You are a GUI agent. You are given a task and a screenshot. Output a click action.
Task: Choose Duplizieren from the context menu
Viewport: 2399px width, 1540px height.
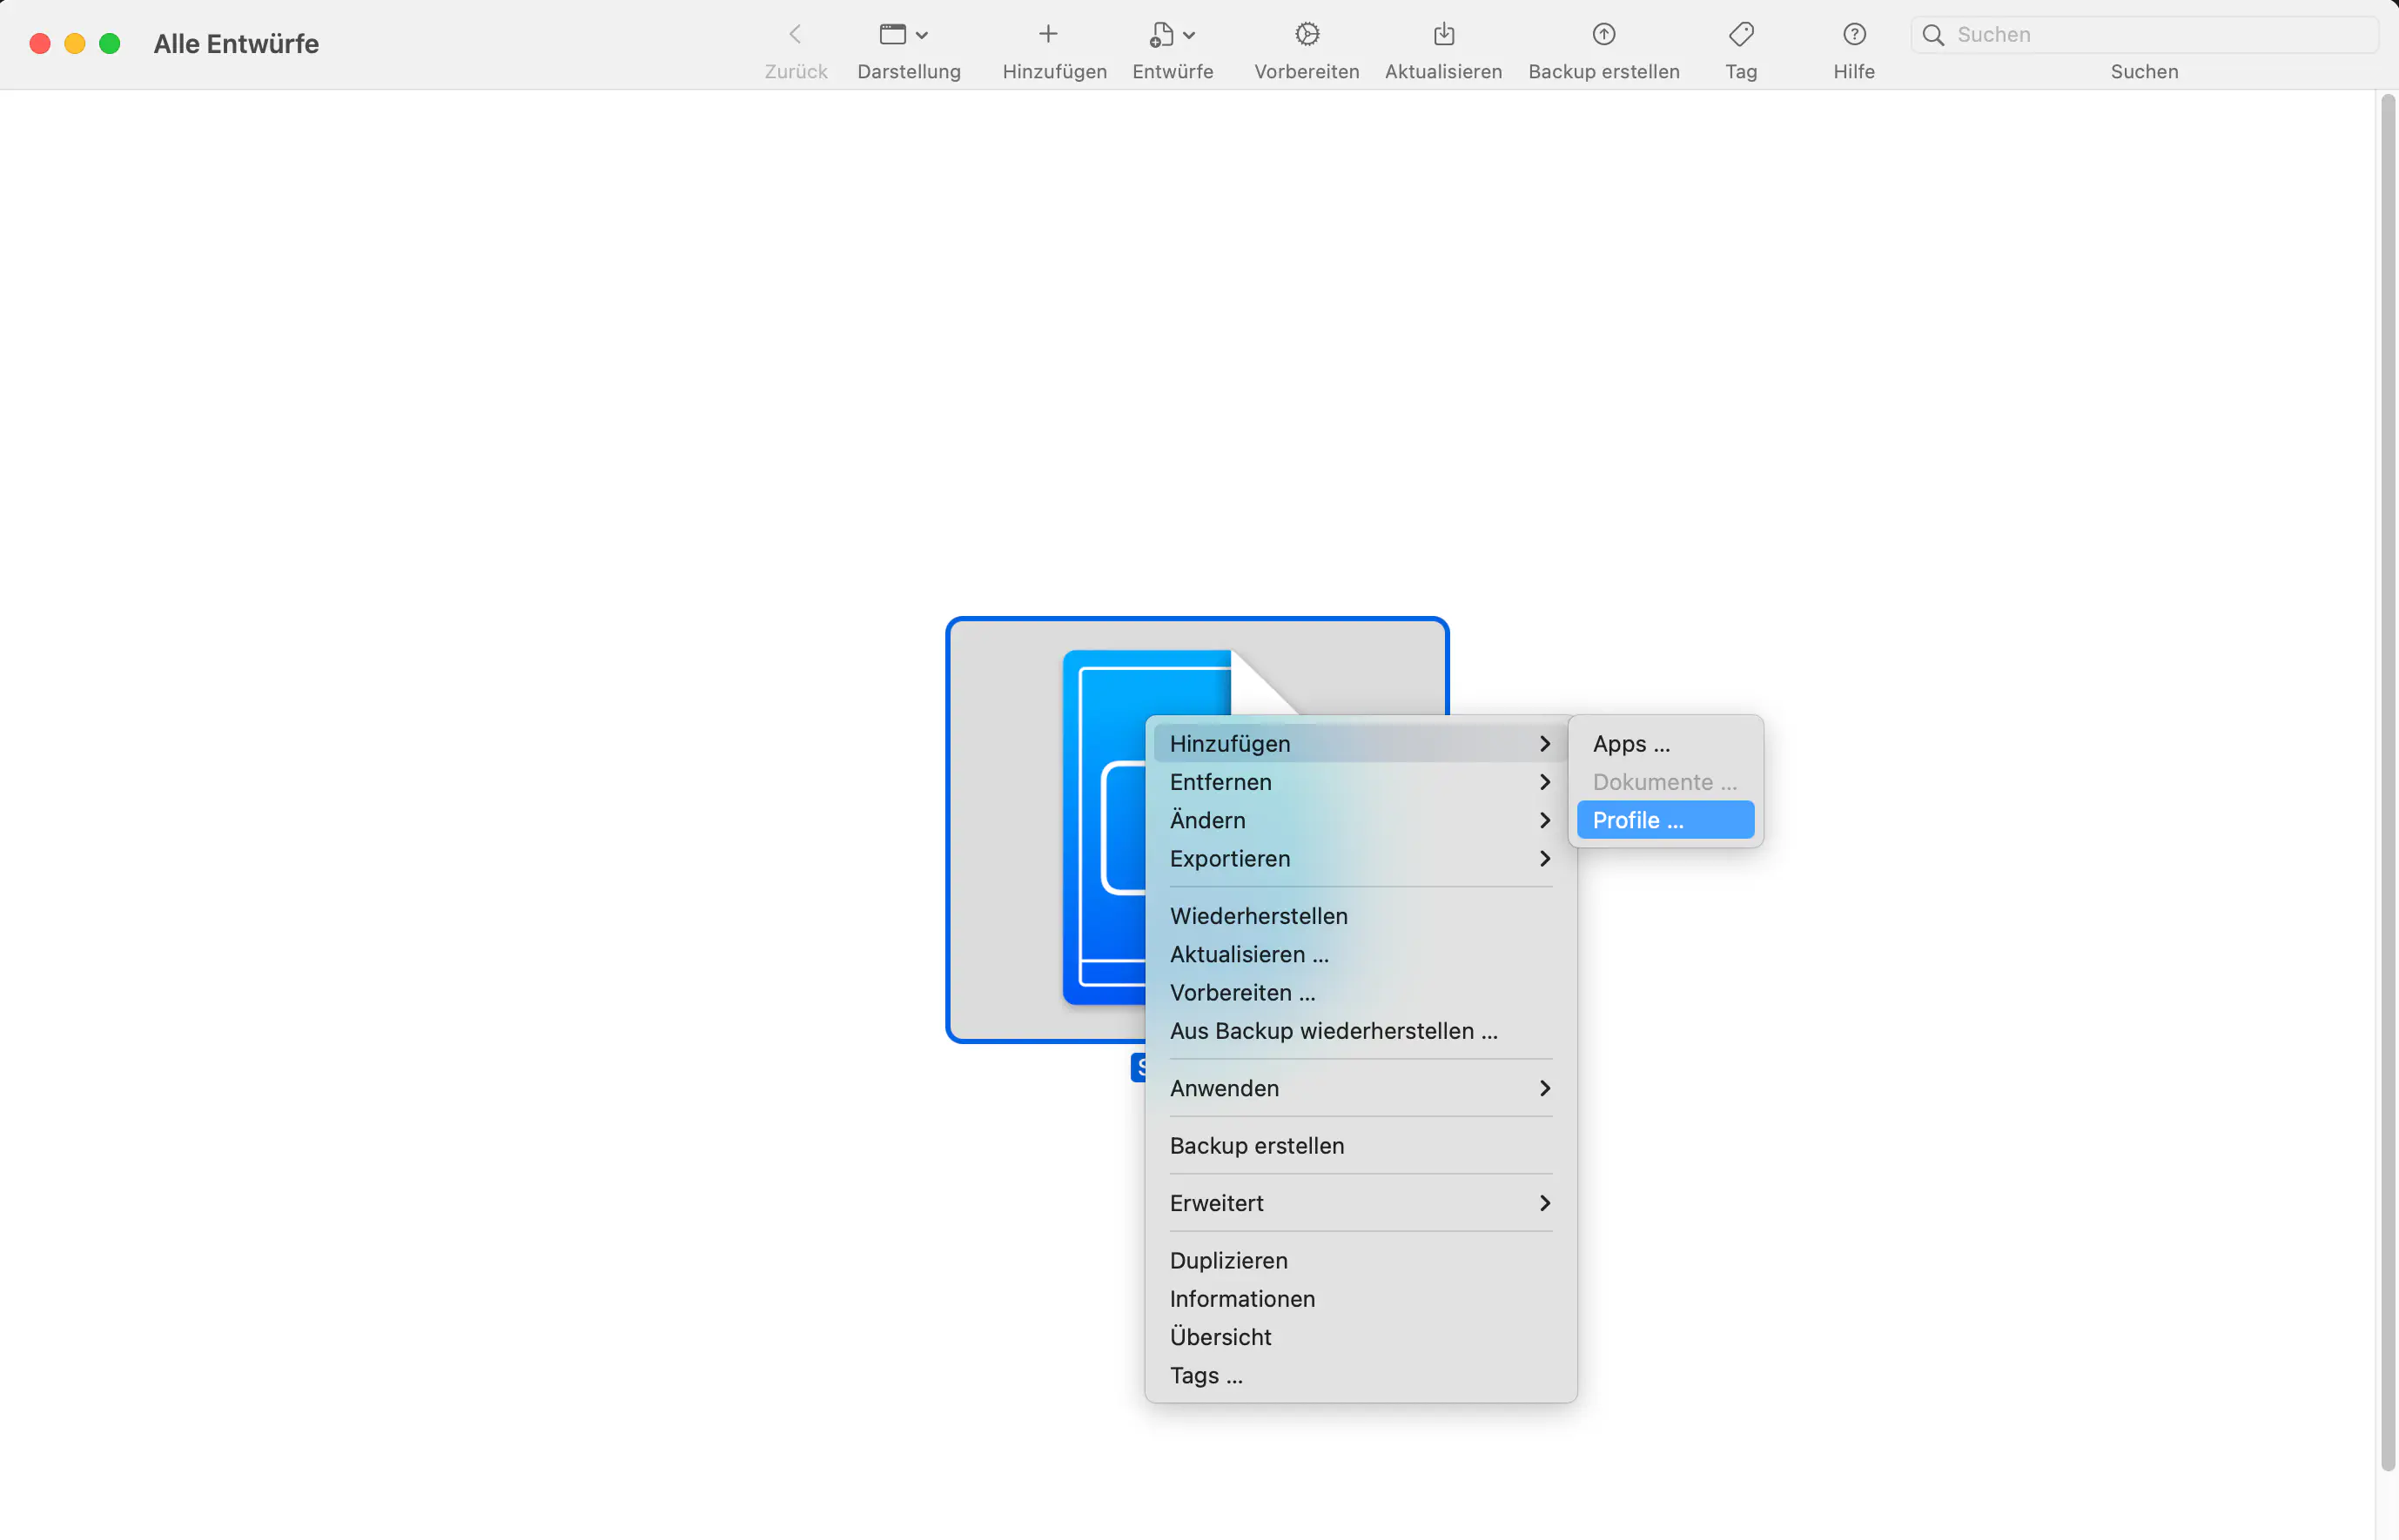click(1228, 1260)
